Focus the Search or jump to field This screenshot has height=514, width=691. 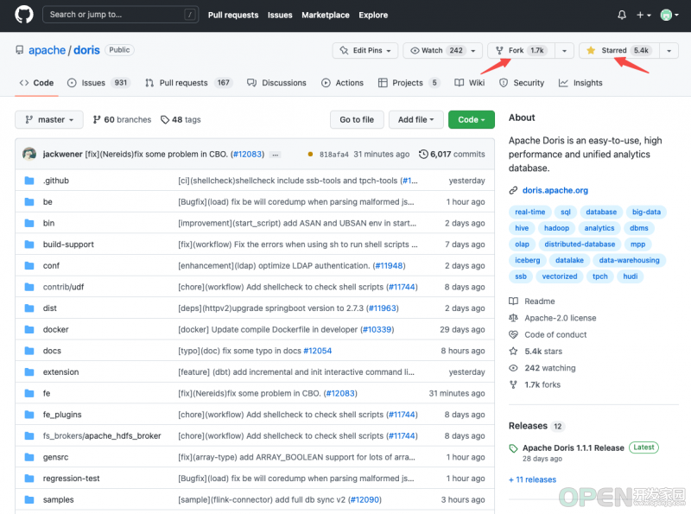(x=120, y=15)
